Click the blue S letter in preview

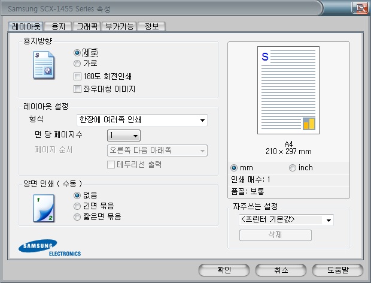[x=265, y=56]
